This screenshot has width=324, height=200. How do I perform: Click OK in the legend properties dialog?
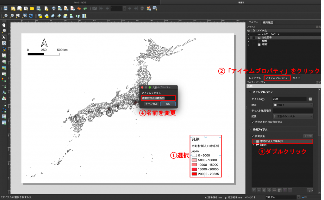coord(168,104)
